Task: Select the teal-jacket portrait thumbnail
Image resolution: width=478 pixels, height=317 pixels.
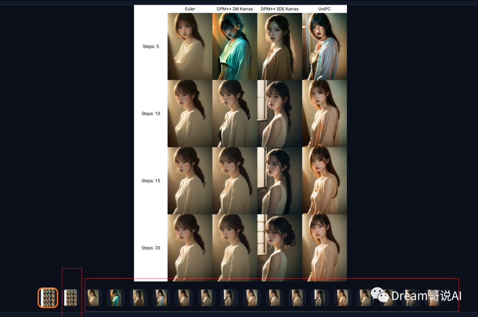Action: coord(116,298)
